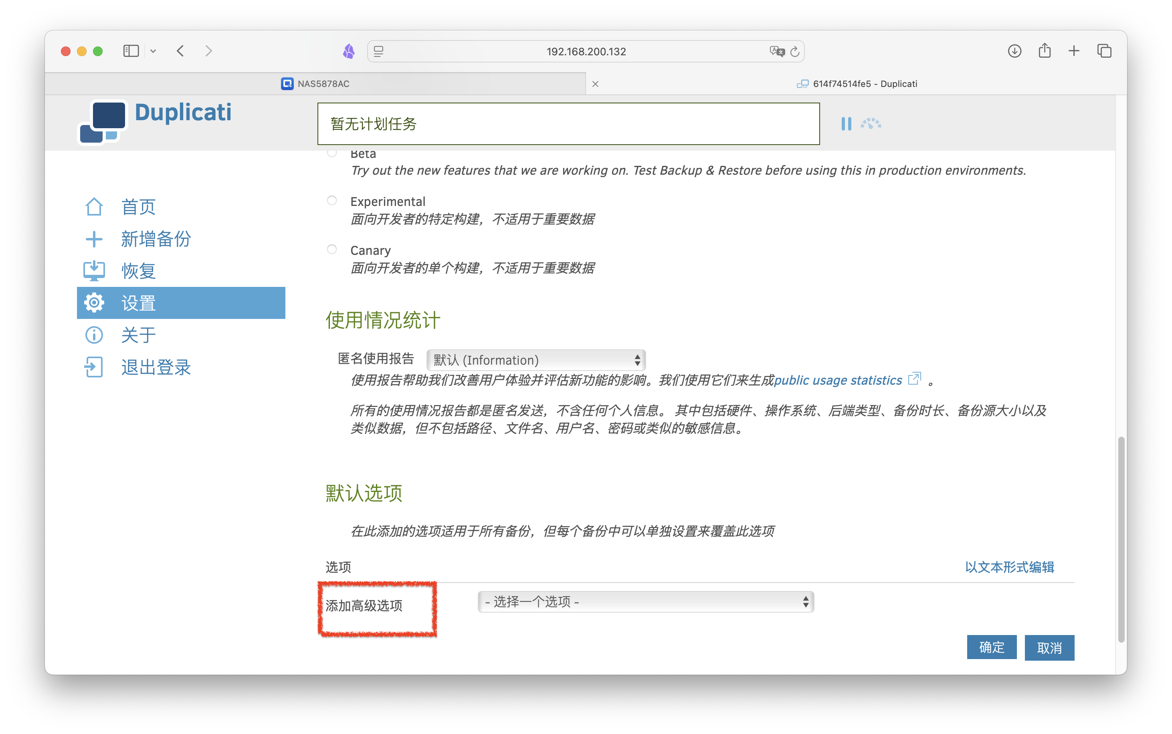Image resolution: width=1172 pixels, height=734 pixels.
Task: Open a new tab with the plus icon
Action: pos(1074,51)
